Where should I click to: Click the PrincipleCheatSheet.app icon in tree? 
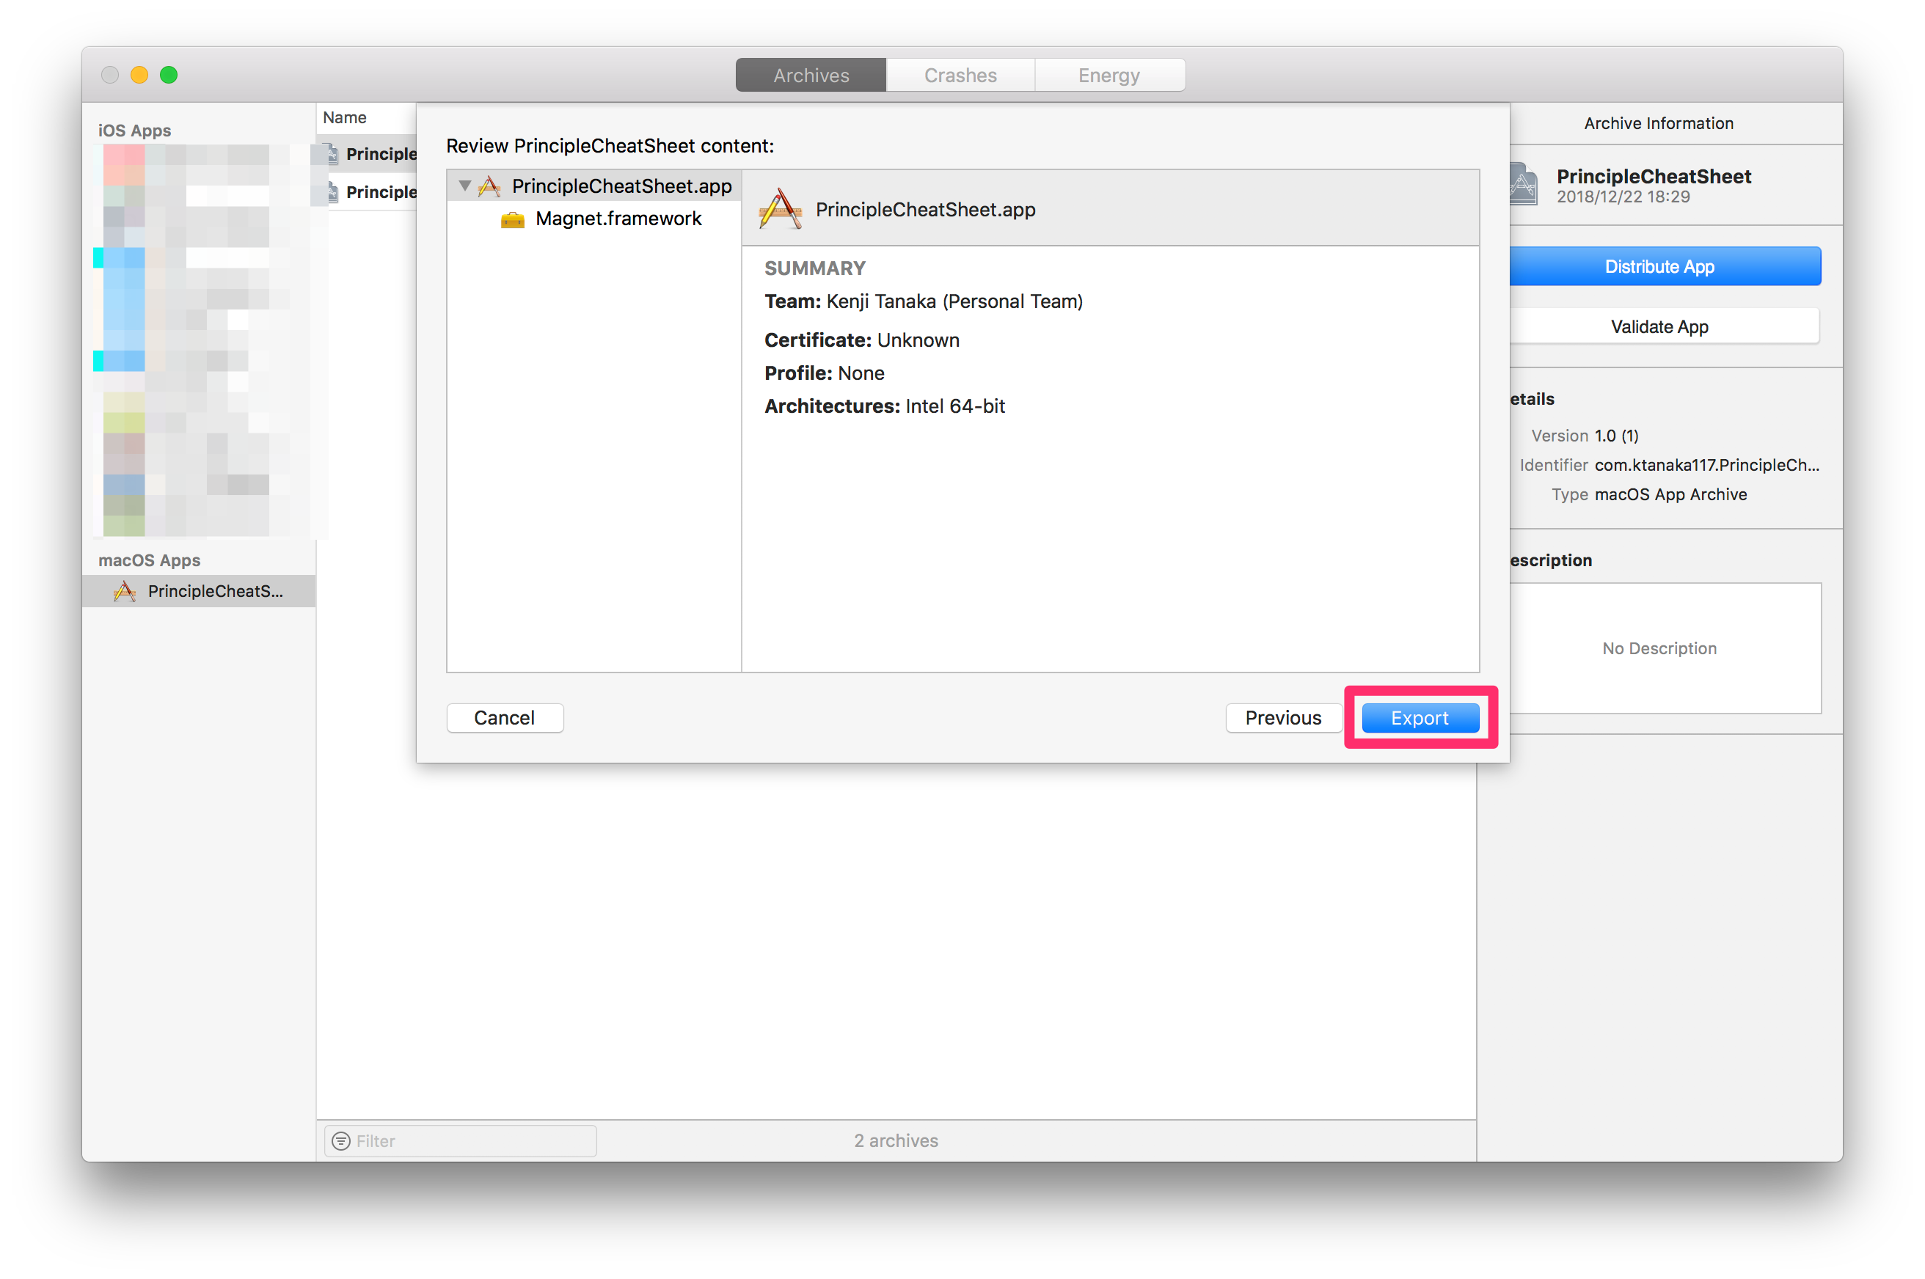tap(489, 186)
